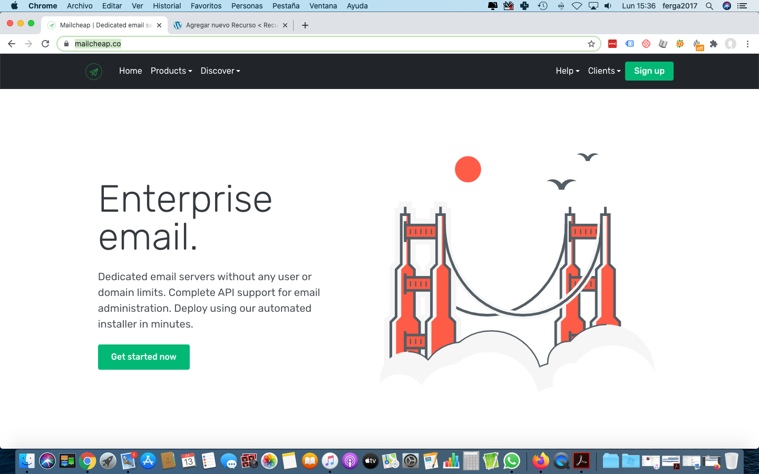Open the Historial menu in menu bar

pyautogui.click(x=167, y=6)
